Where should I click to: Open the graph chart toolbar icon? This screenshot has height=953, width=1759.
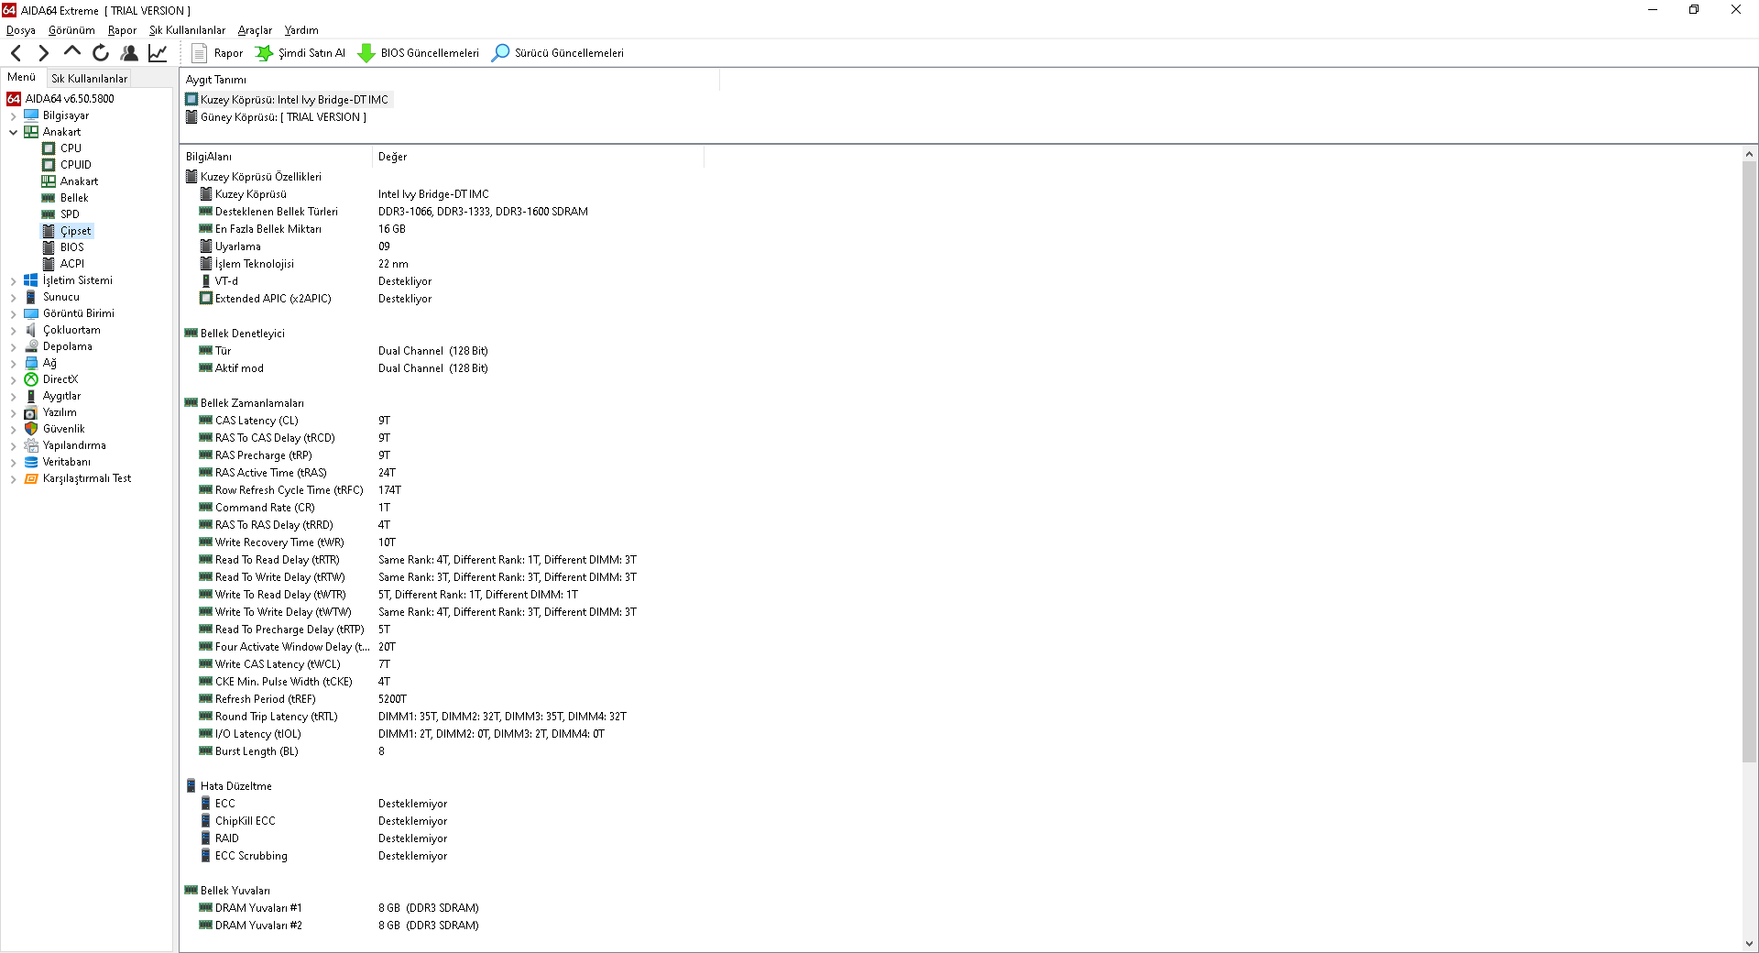pyautogui.click(x=158, y=53)
